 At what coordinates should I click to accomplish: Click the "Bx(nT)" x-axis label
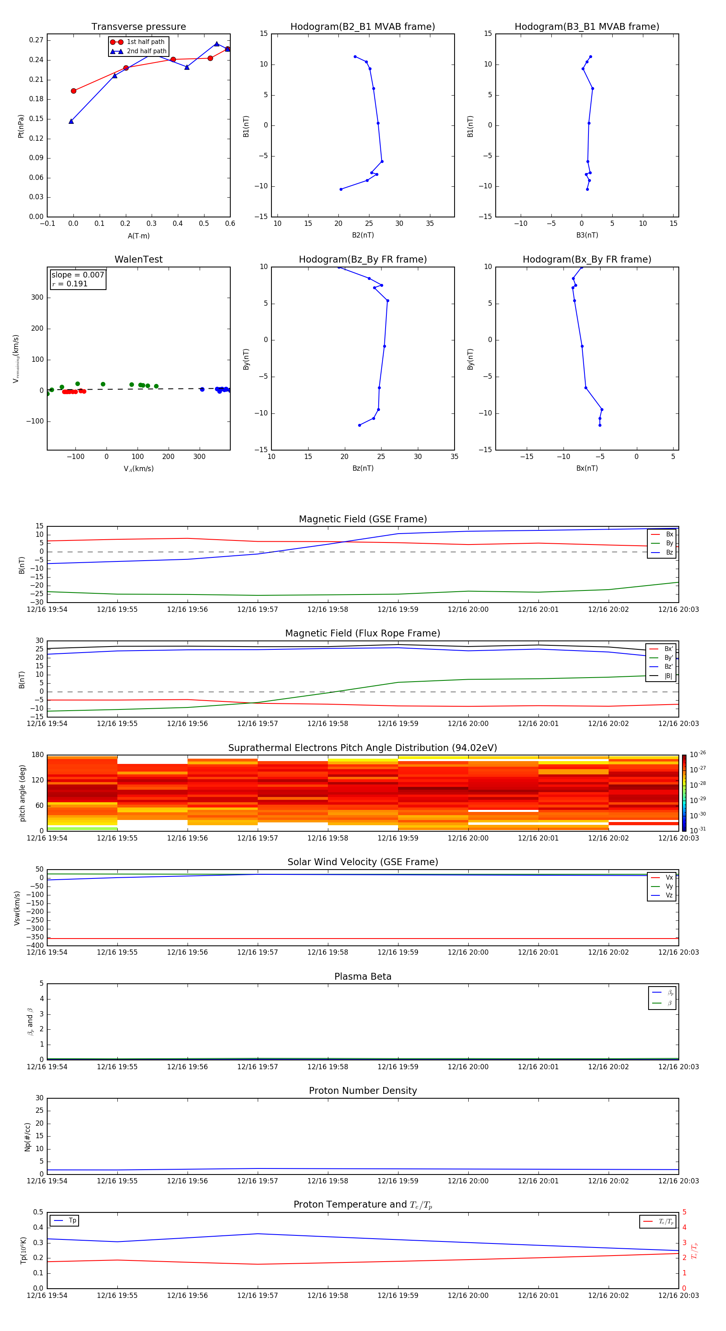[587, 468]
